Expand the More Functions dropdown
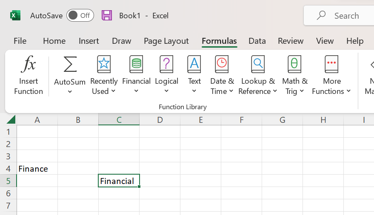Image resolution: width=374 pixels, height=215 pixels. click(x=348, y=91)
